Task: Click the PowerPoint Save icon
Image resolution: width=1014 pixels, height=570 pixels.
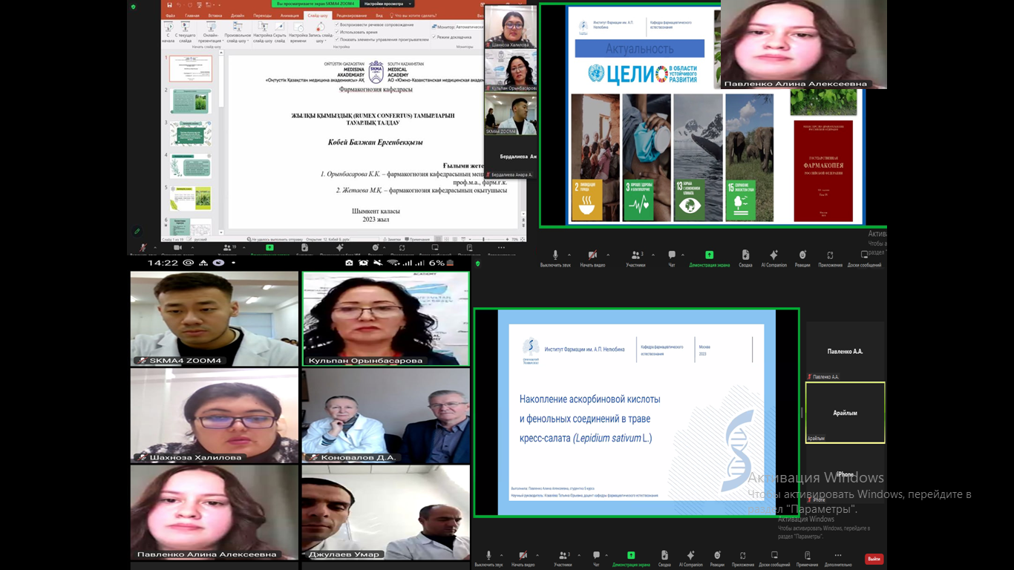Action: 169,4
